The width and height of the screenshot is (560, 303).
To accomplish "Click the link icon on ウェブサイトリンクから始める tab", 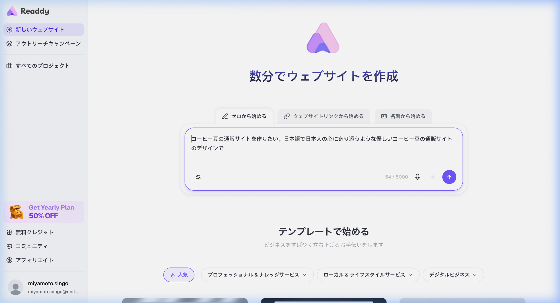I will tap(287, 116).
